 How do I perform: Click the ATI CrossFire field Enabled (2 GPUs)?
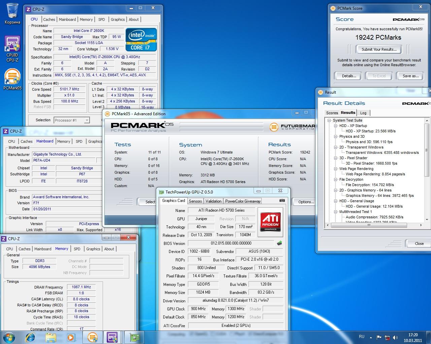click(x=236, y=326)
